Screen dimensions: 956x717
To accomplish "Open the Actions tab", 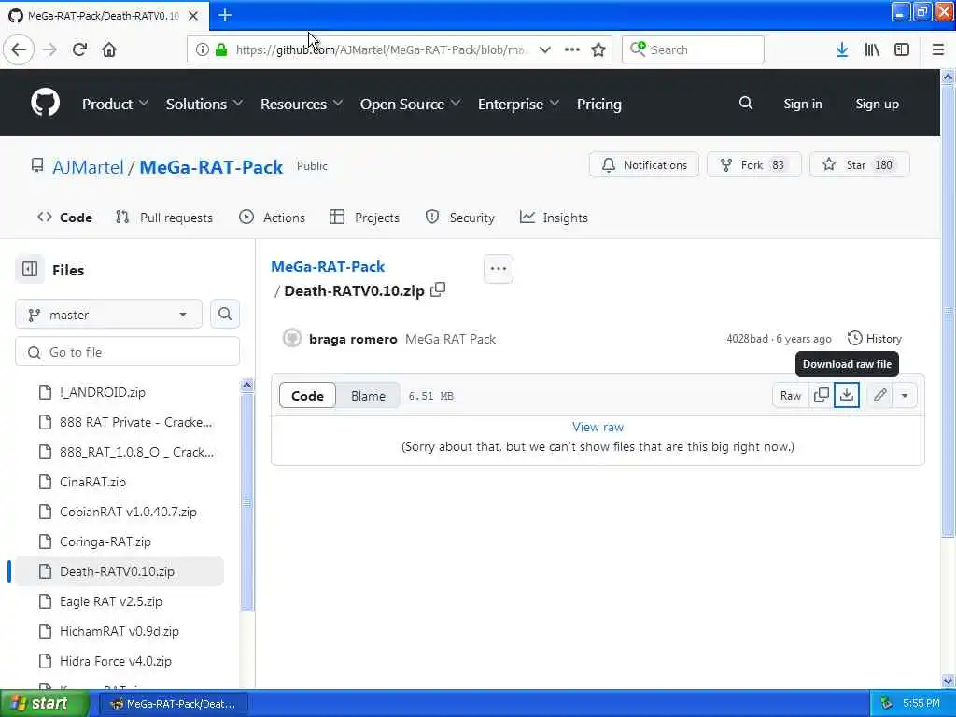I will tap(272, 218).
